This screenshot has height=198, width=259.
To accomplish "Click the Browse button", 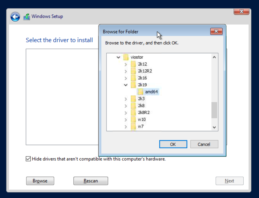I will click(x=40, y=181).
